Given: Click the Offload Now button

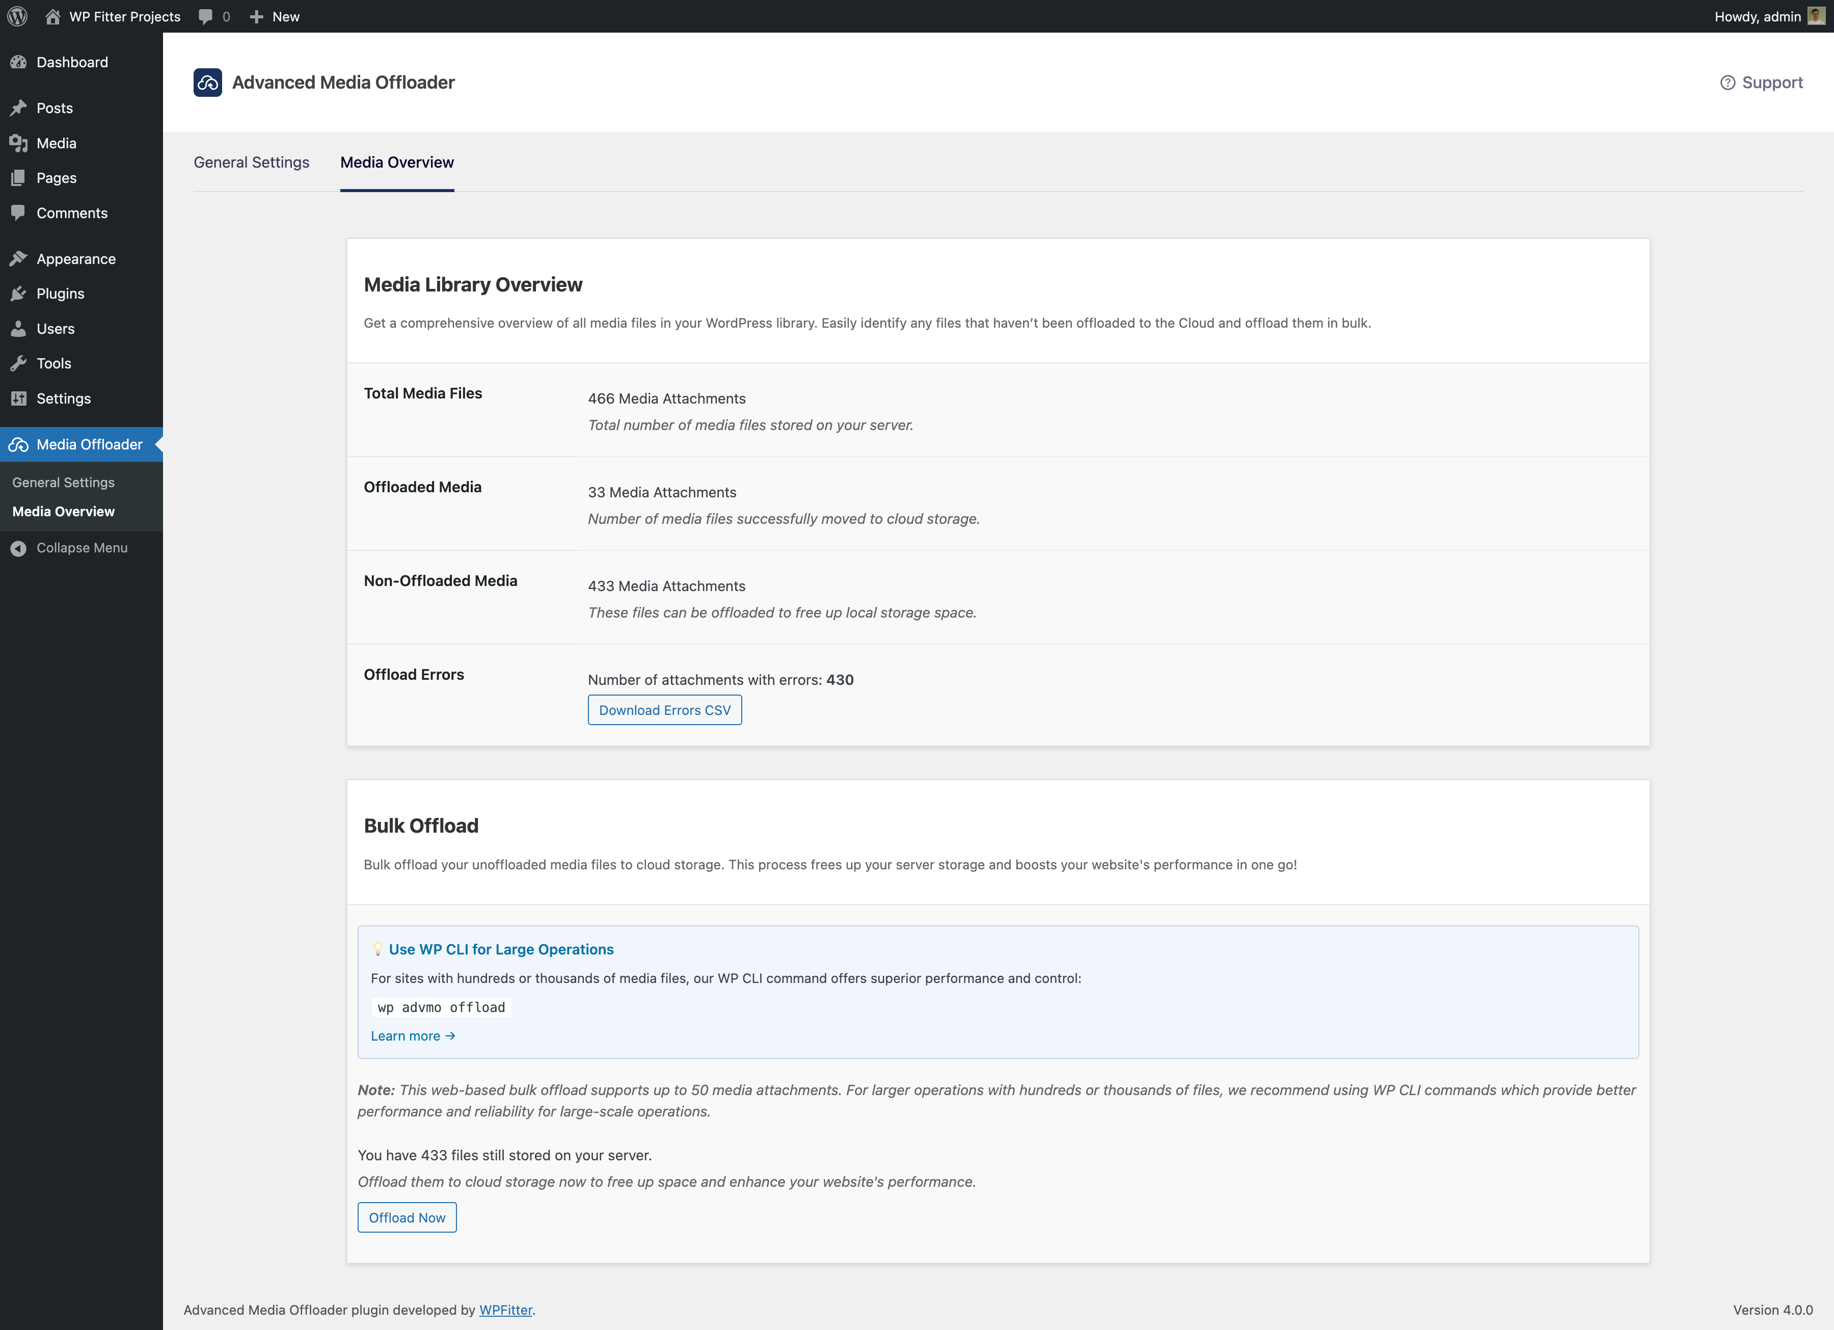Looking at the screenshot, I should (x=407, y=1217).
